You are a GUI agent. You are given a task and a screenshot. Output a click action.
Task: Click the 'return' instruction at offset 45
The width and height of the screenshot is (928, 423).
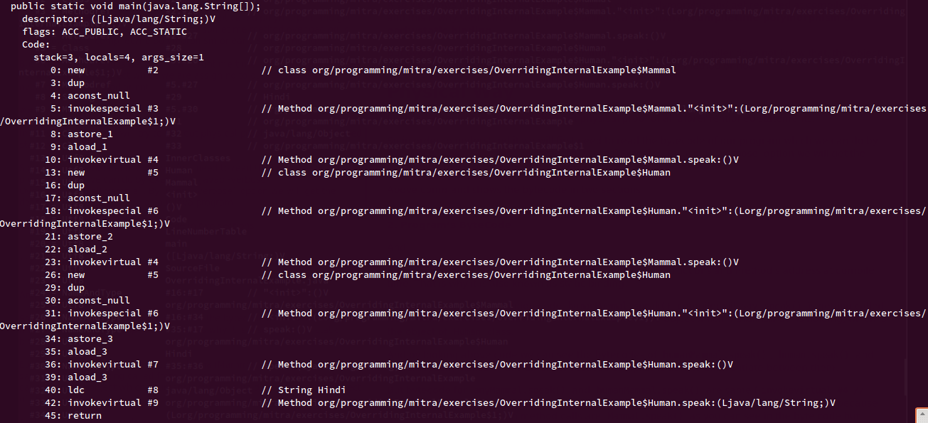pyautogui.click(x=85, y=416)
